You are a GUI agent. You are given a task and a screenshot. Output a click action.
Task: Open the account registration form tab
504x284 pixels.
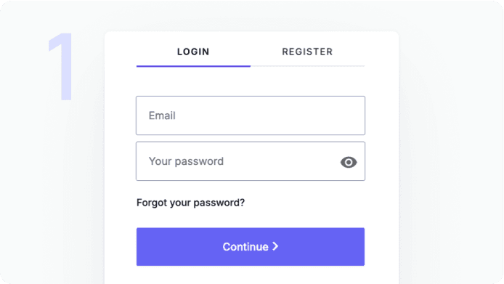coord(307,52)
